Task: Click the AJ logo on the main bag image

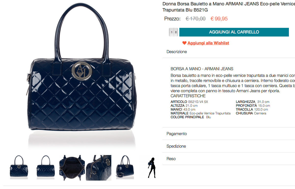Action: click(82, 71)
